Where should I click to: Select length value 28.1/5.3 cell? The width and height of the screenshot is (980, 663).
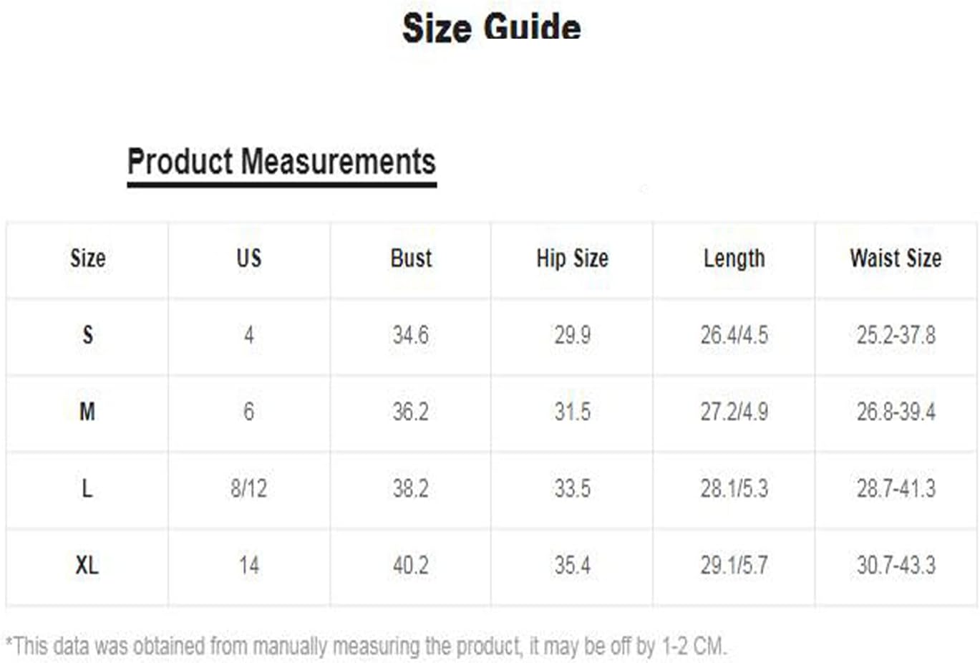734,488
